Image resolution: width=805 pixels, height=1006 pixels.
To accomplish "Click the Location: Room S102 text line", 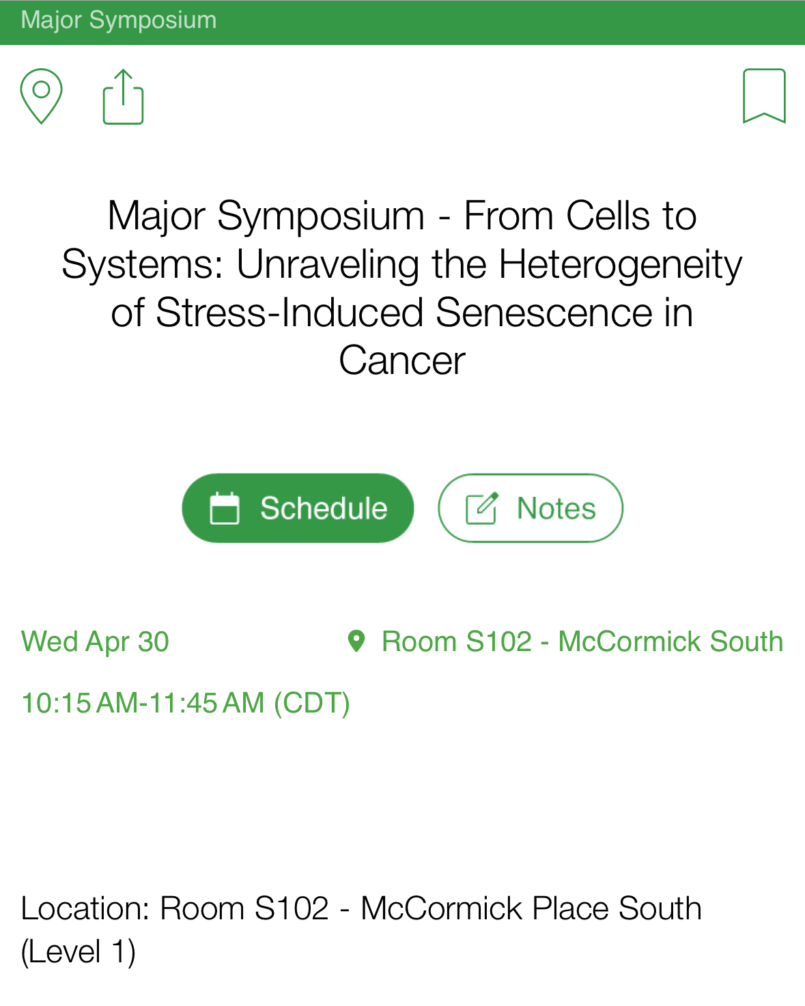I will [361, 908].
